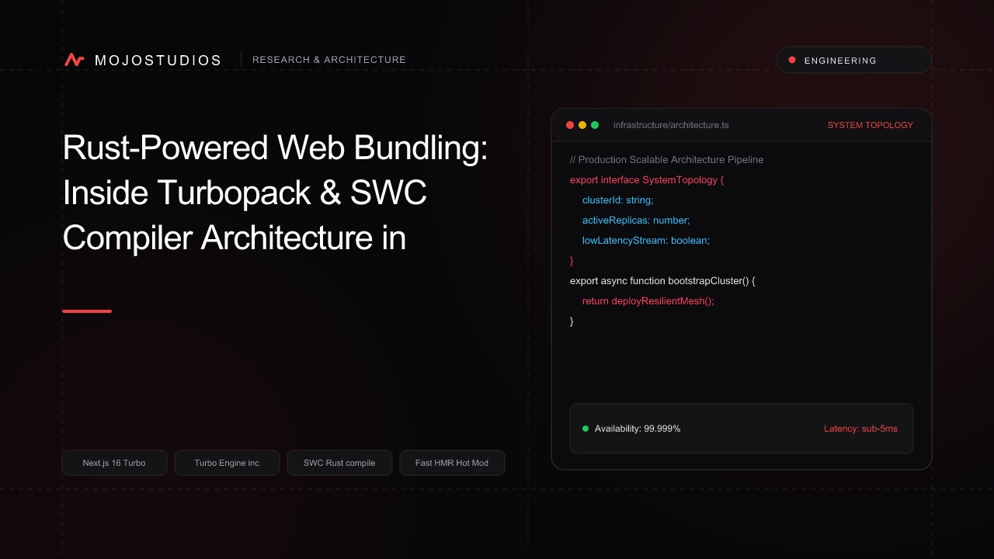Select the RESEARCH & ARCHITECTURE header label
The height and width of the screenshot is (559, 994).
329,60
